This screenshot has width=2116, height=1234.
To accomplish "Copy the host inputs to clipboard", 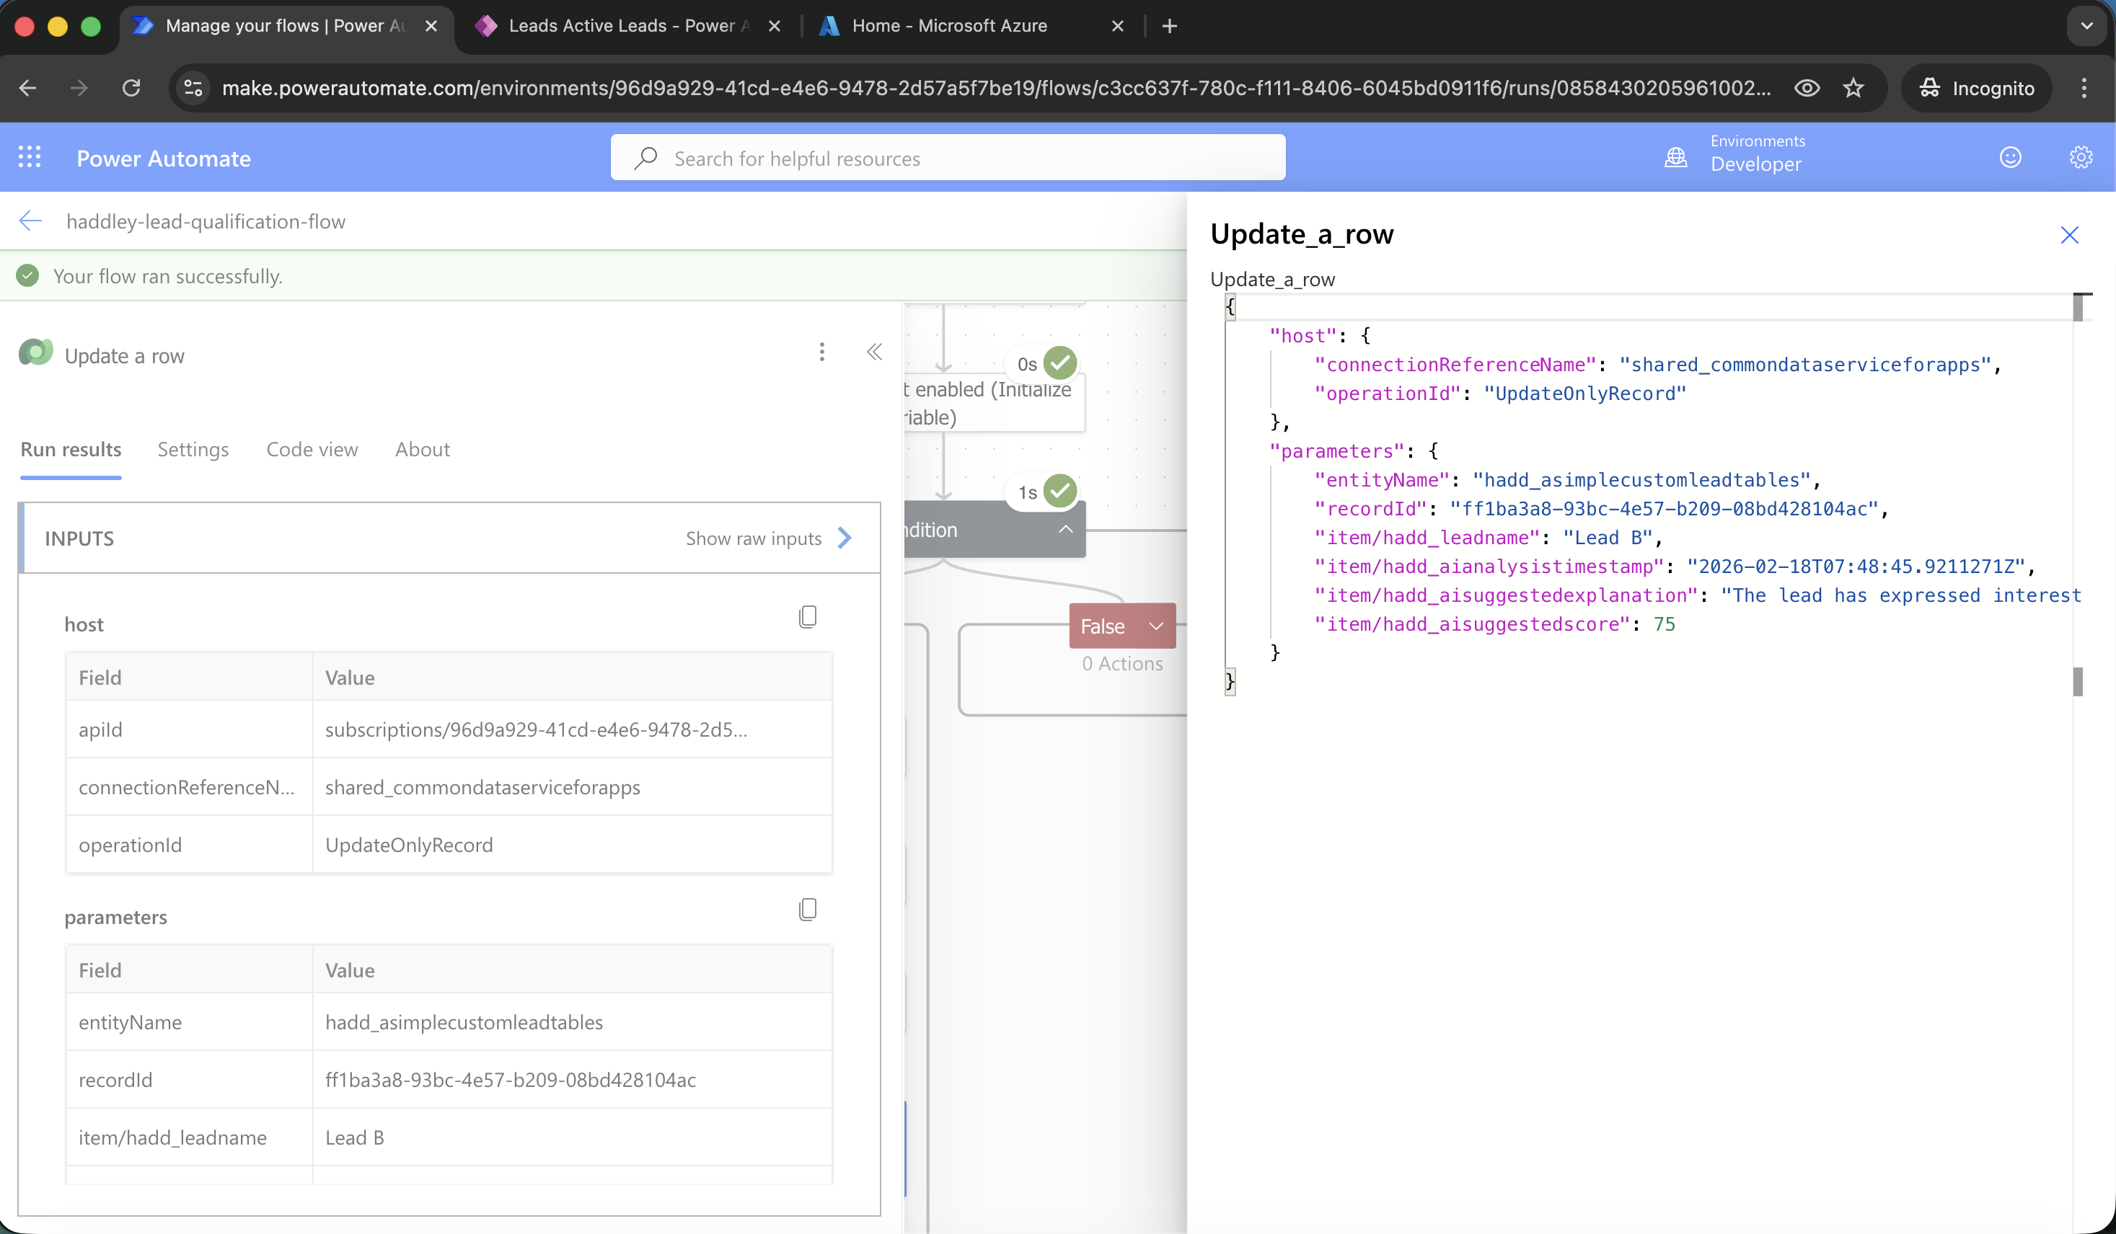I will (807, 617).
